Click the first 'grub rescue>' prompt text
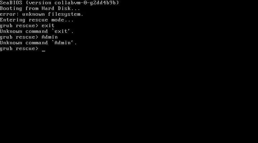258x143 pixels. pyautogui.click(x=19, y=26)
